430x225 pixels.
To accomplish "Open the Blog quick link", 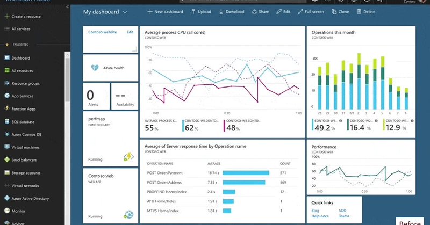I will click(315, 211).
